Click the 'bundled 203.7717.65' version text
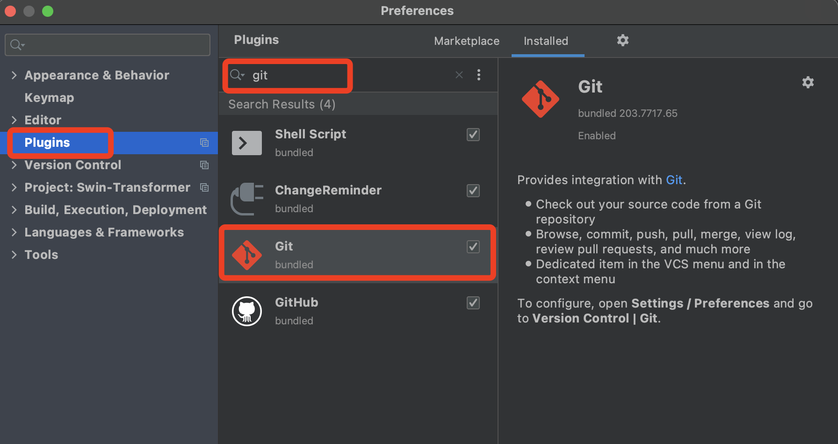The height and width of the screenshot is (444, 838). 628,113
